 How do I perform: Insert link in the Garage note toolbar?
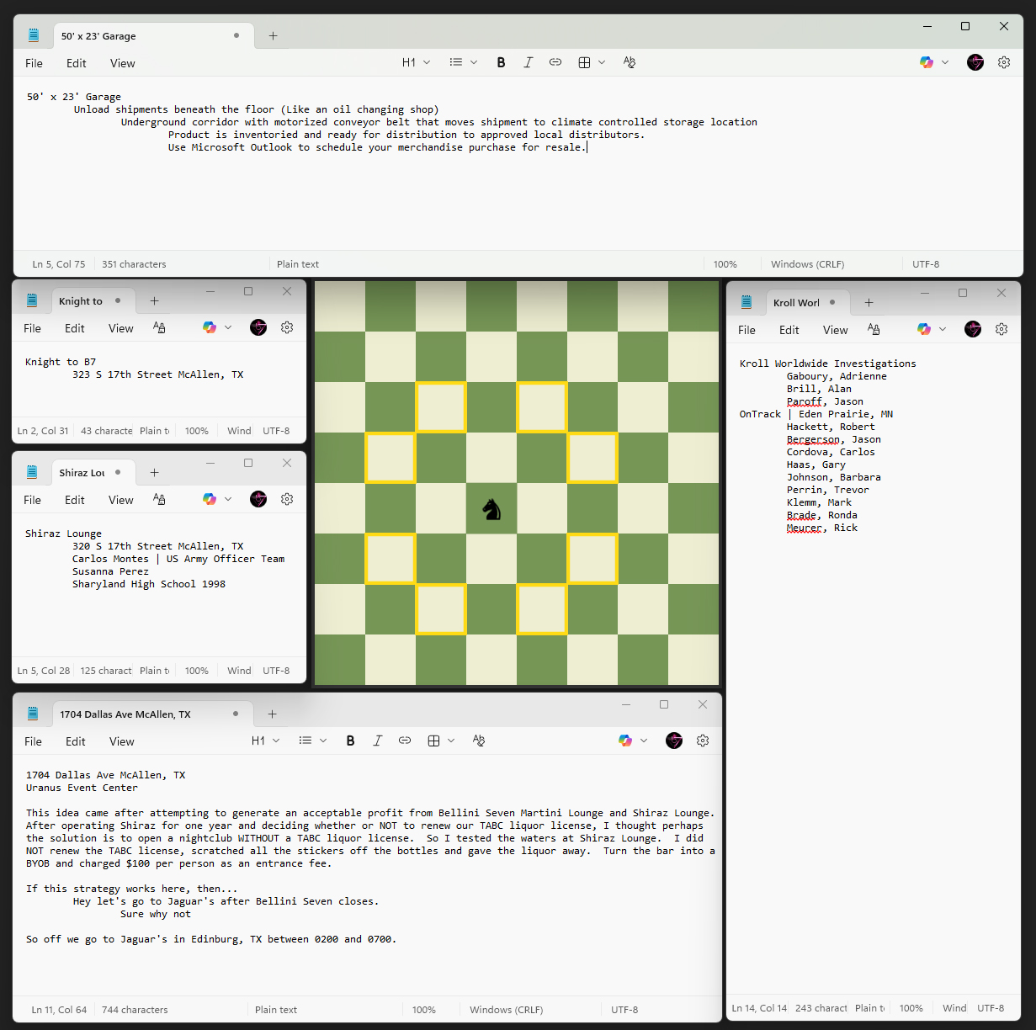[555, 62]
